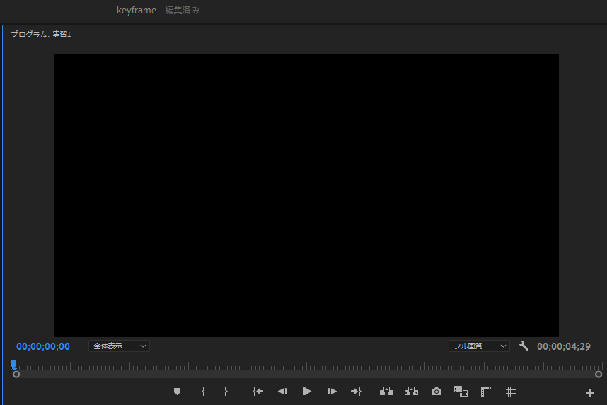
Task: Add a marker with the marker button
Action: coord(177,392)
